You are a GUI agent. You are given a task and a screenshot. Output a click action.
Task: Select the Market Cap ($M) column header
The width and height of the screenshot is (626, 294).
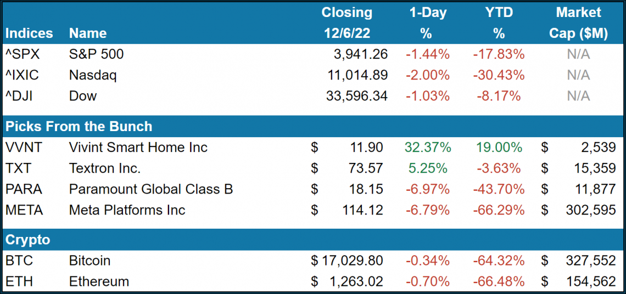pos(578,22)
